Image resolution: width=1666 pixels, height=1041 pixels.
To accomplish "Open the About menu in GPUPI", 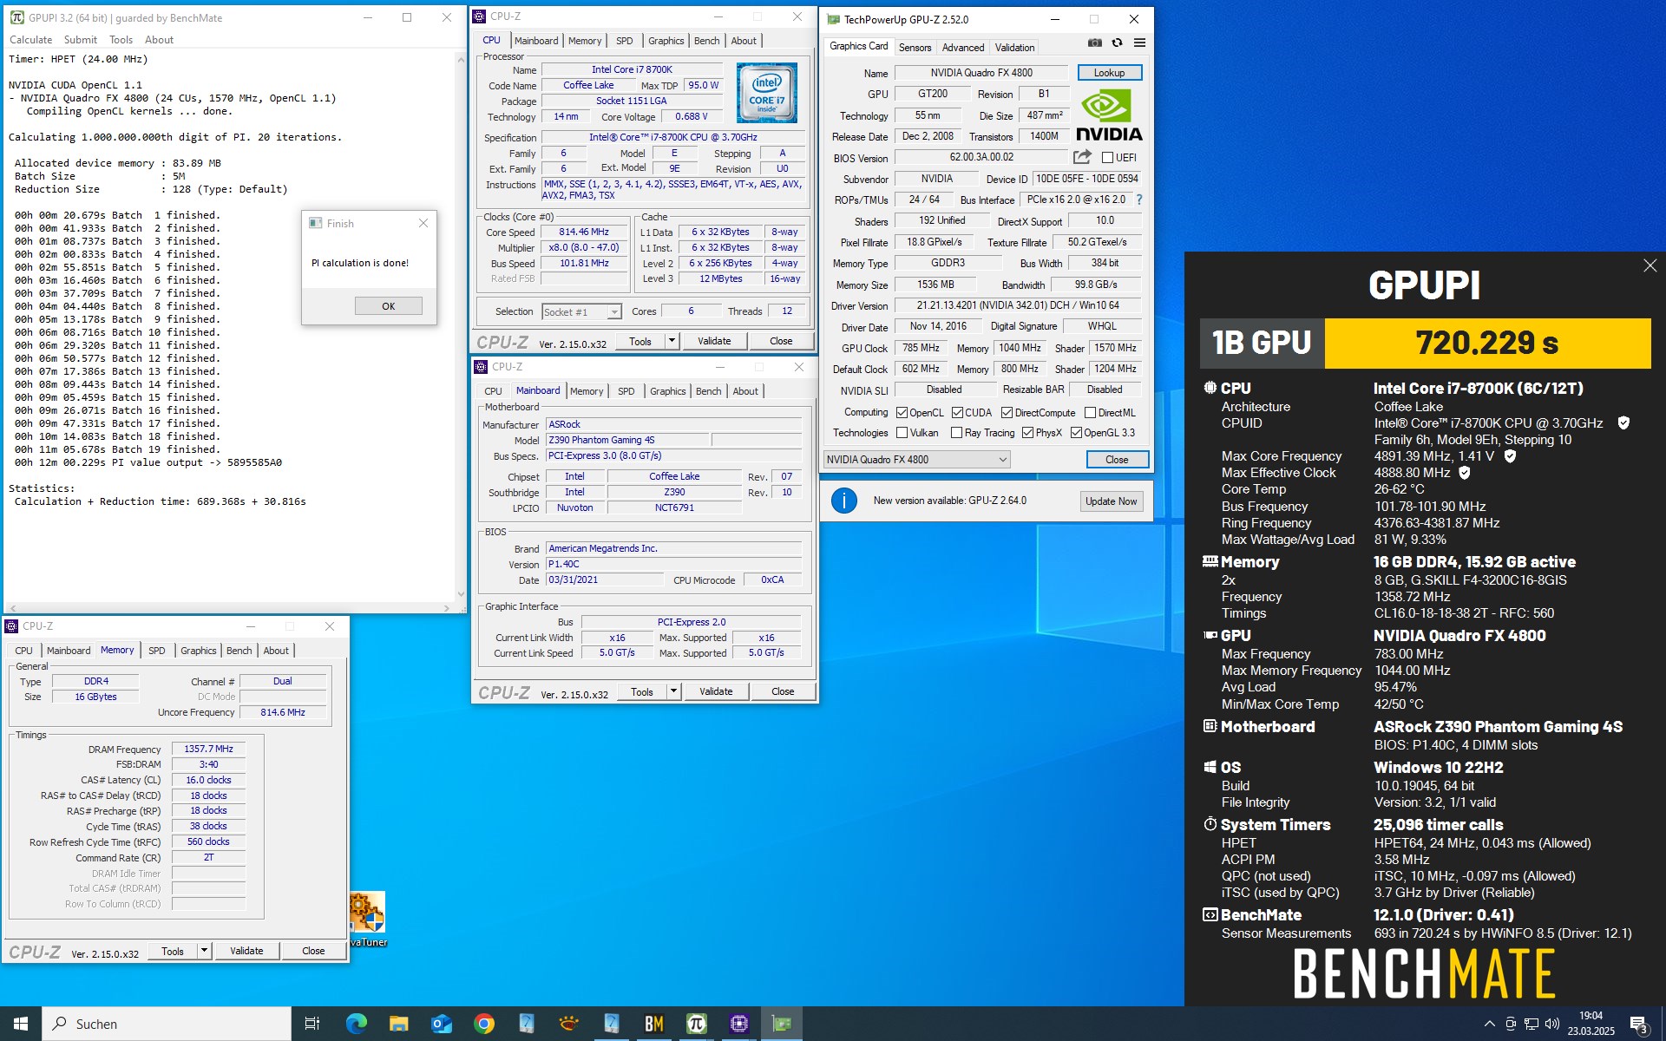I will pyautogui.click(x=159, y=40).
